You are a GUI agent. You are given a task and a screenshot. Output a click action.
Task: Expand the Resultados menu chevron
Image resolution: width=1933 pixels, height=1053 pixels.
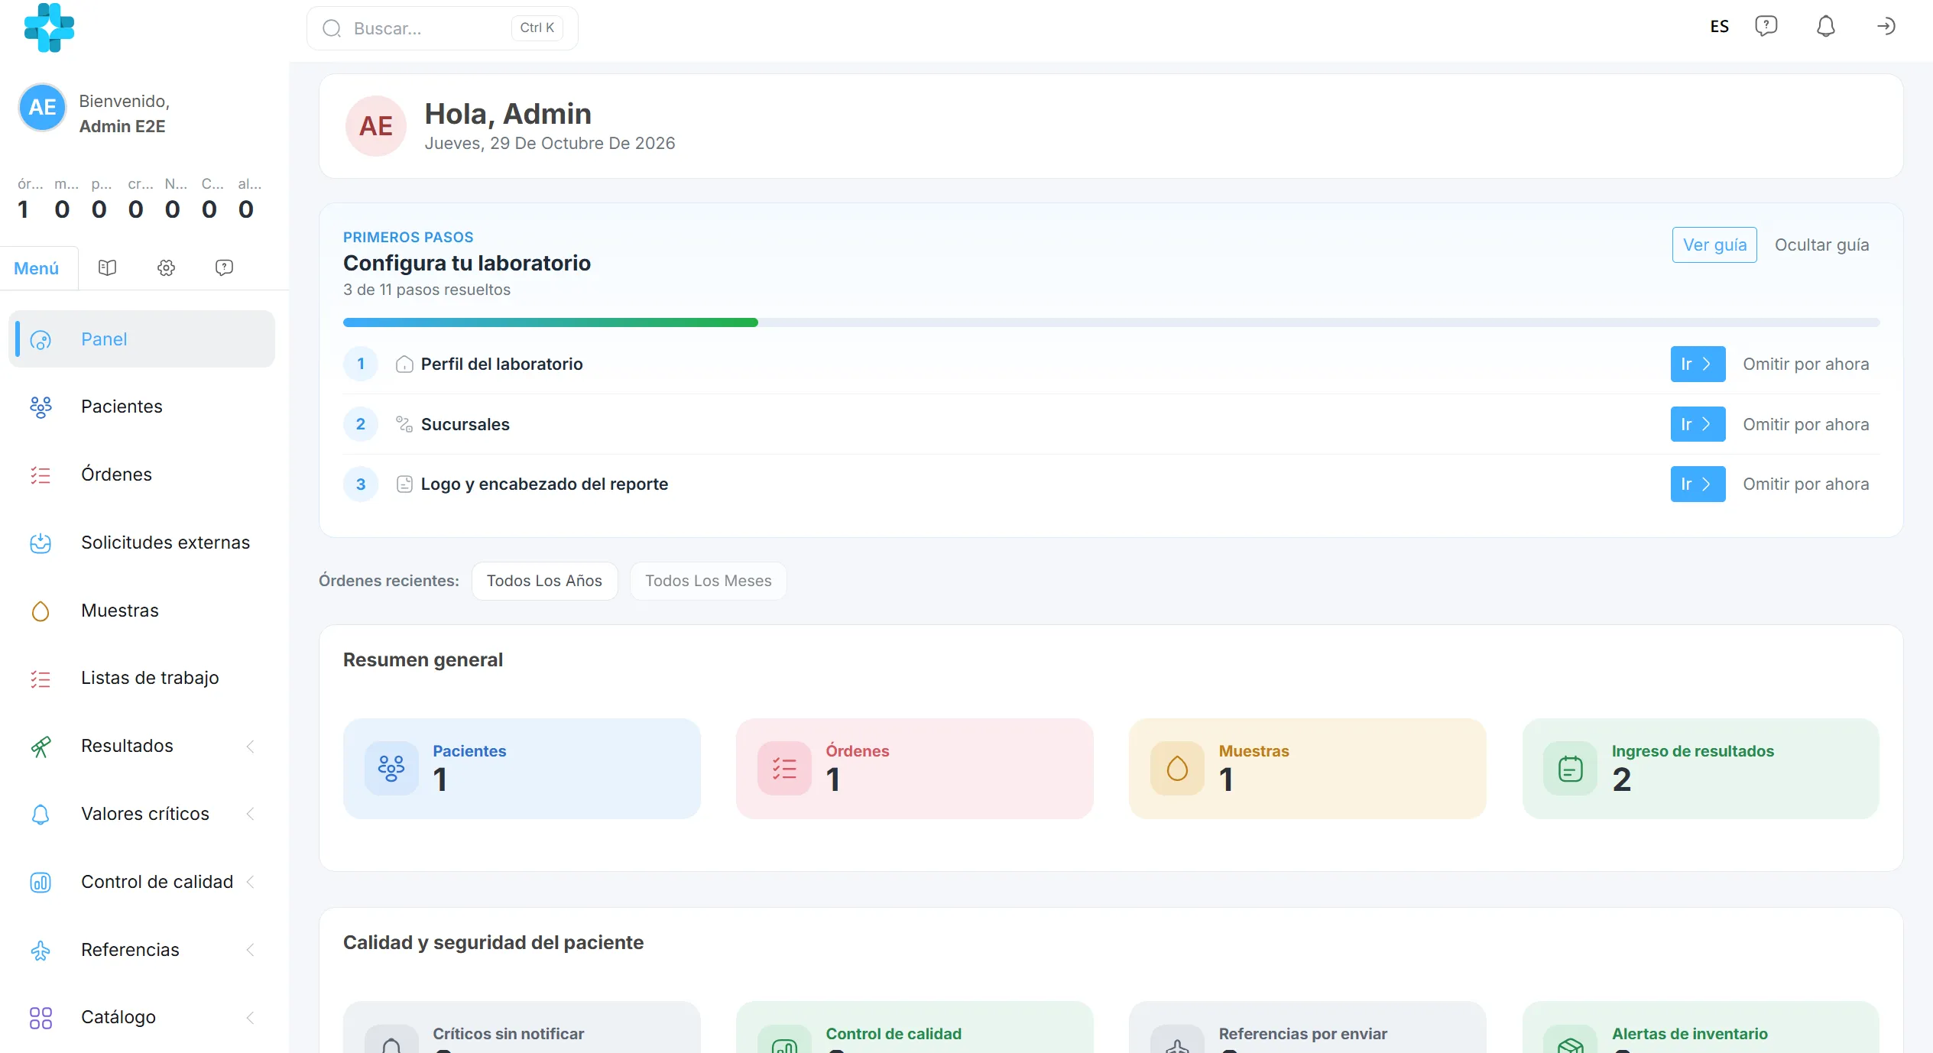[x=250, y=746]
